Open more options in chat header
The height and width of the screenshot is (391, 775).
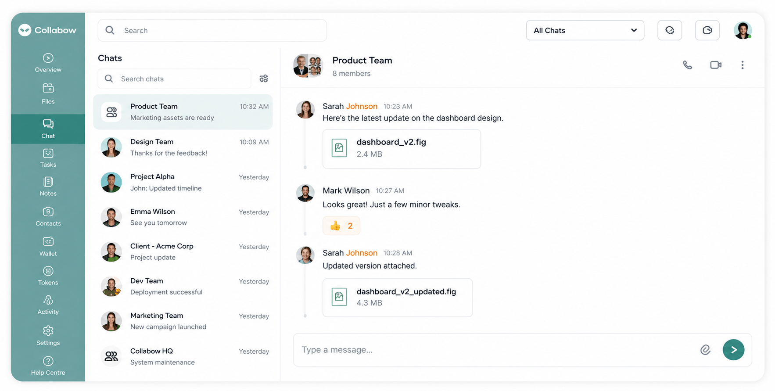[743, 65]
